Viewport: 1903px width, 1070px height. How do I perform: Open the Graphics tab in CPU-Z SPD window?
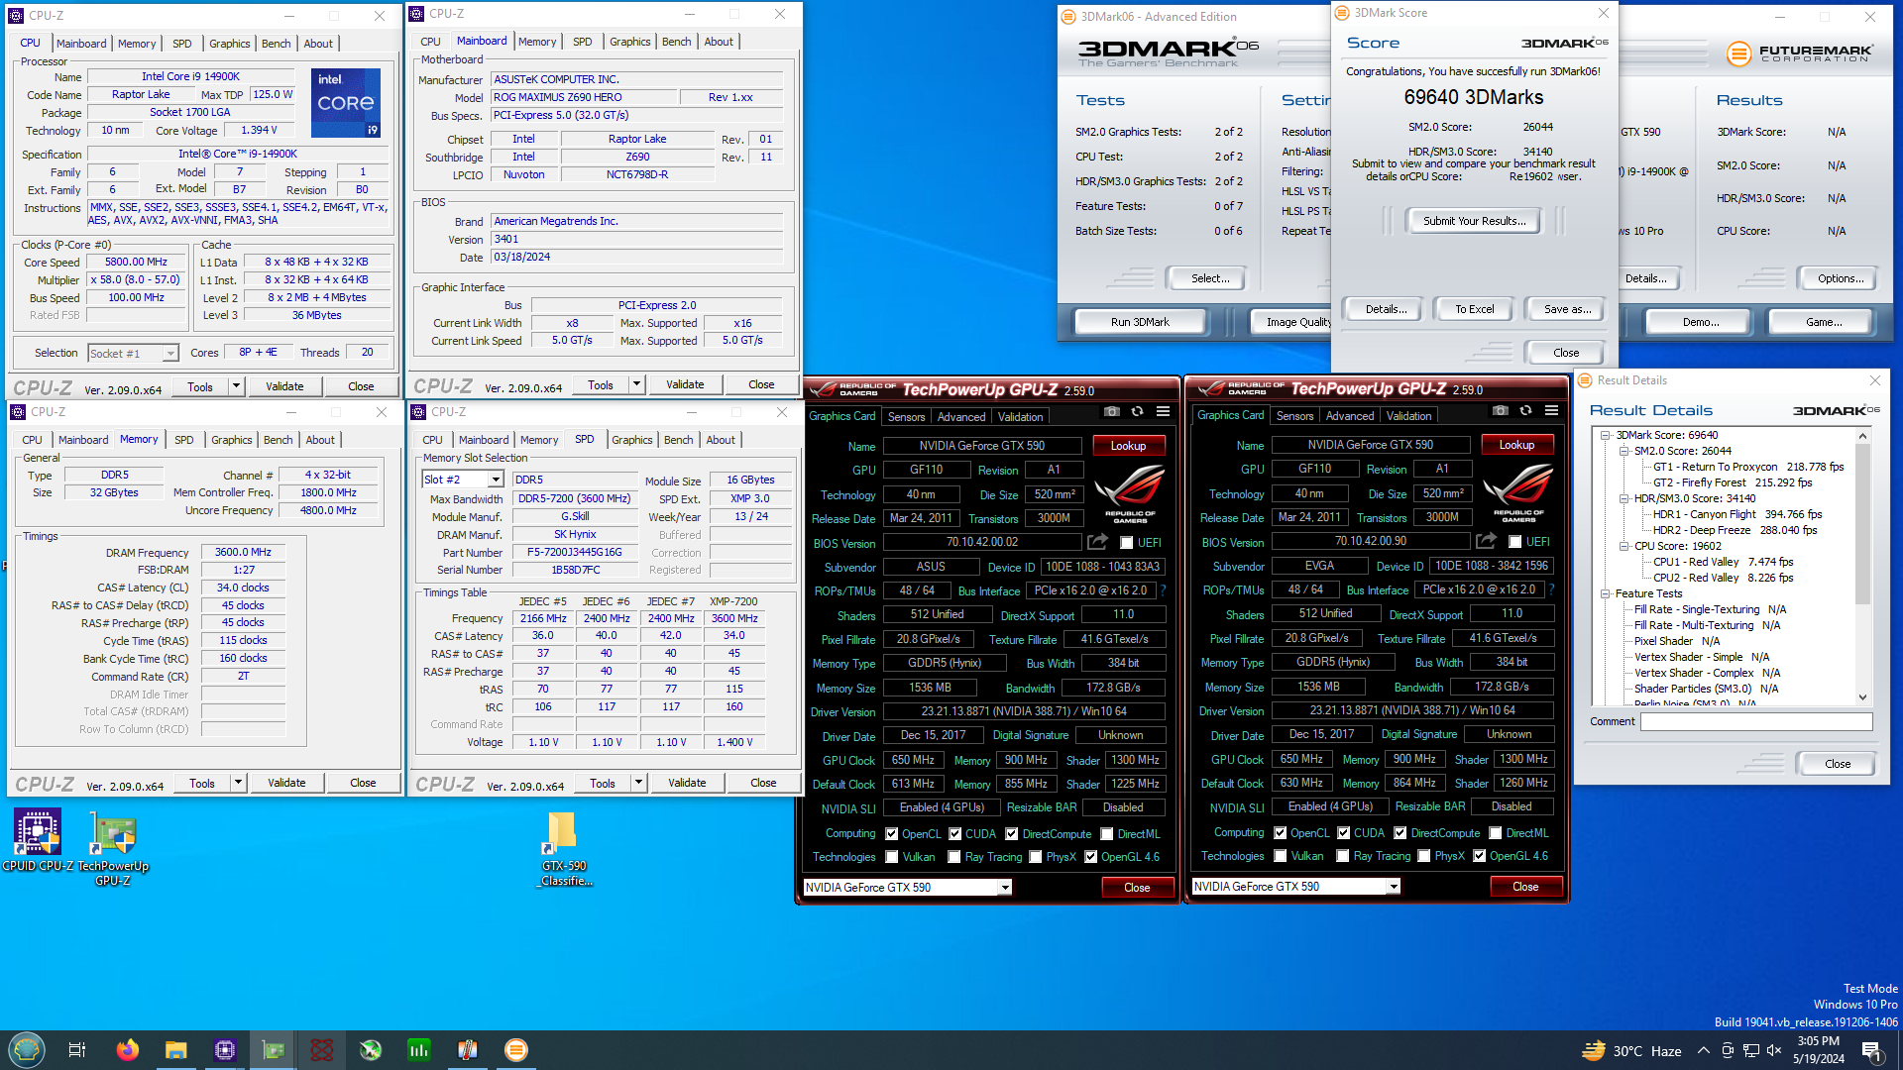(x=632, y=440)
